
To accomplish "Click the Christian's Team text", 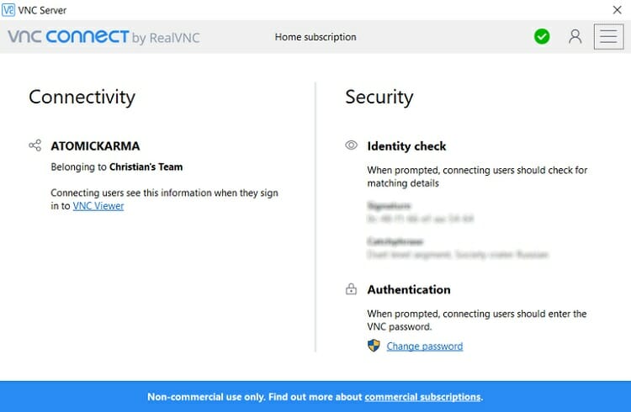I will [146, 167].
